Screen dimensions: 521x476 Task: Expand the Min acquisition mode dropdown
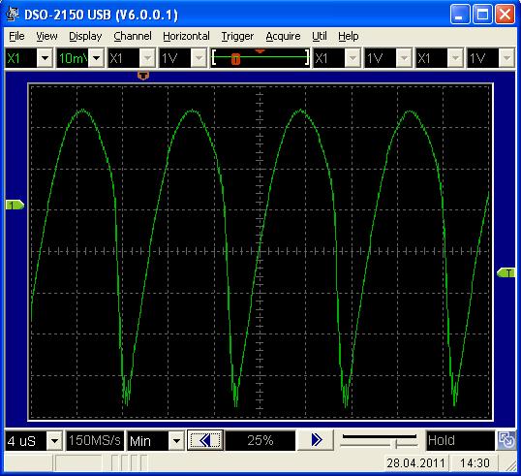(x=176, y=441)
